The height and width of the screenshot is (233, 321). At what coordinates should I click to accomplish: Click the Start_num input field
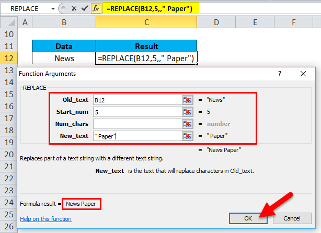(137, 112)
